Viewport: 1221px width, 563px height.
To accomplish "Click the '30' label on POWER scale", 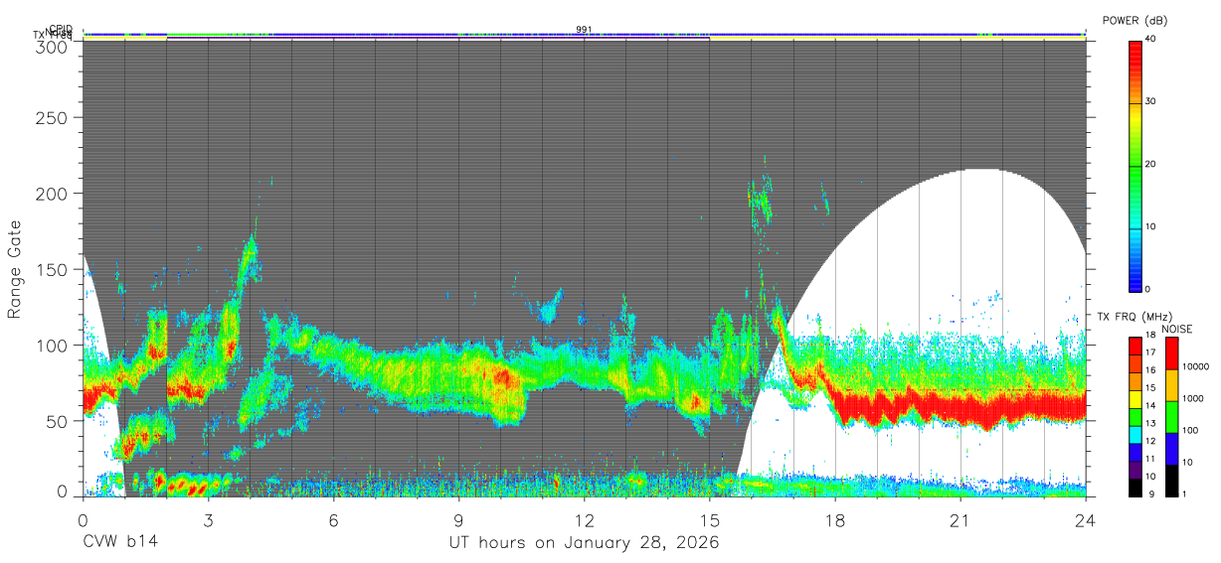I will 1151,102.
